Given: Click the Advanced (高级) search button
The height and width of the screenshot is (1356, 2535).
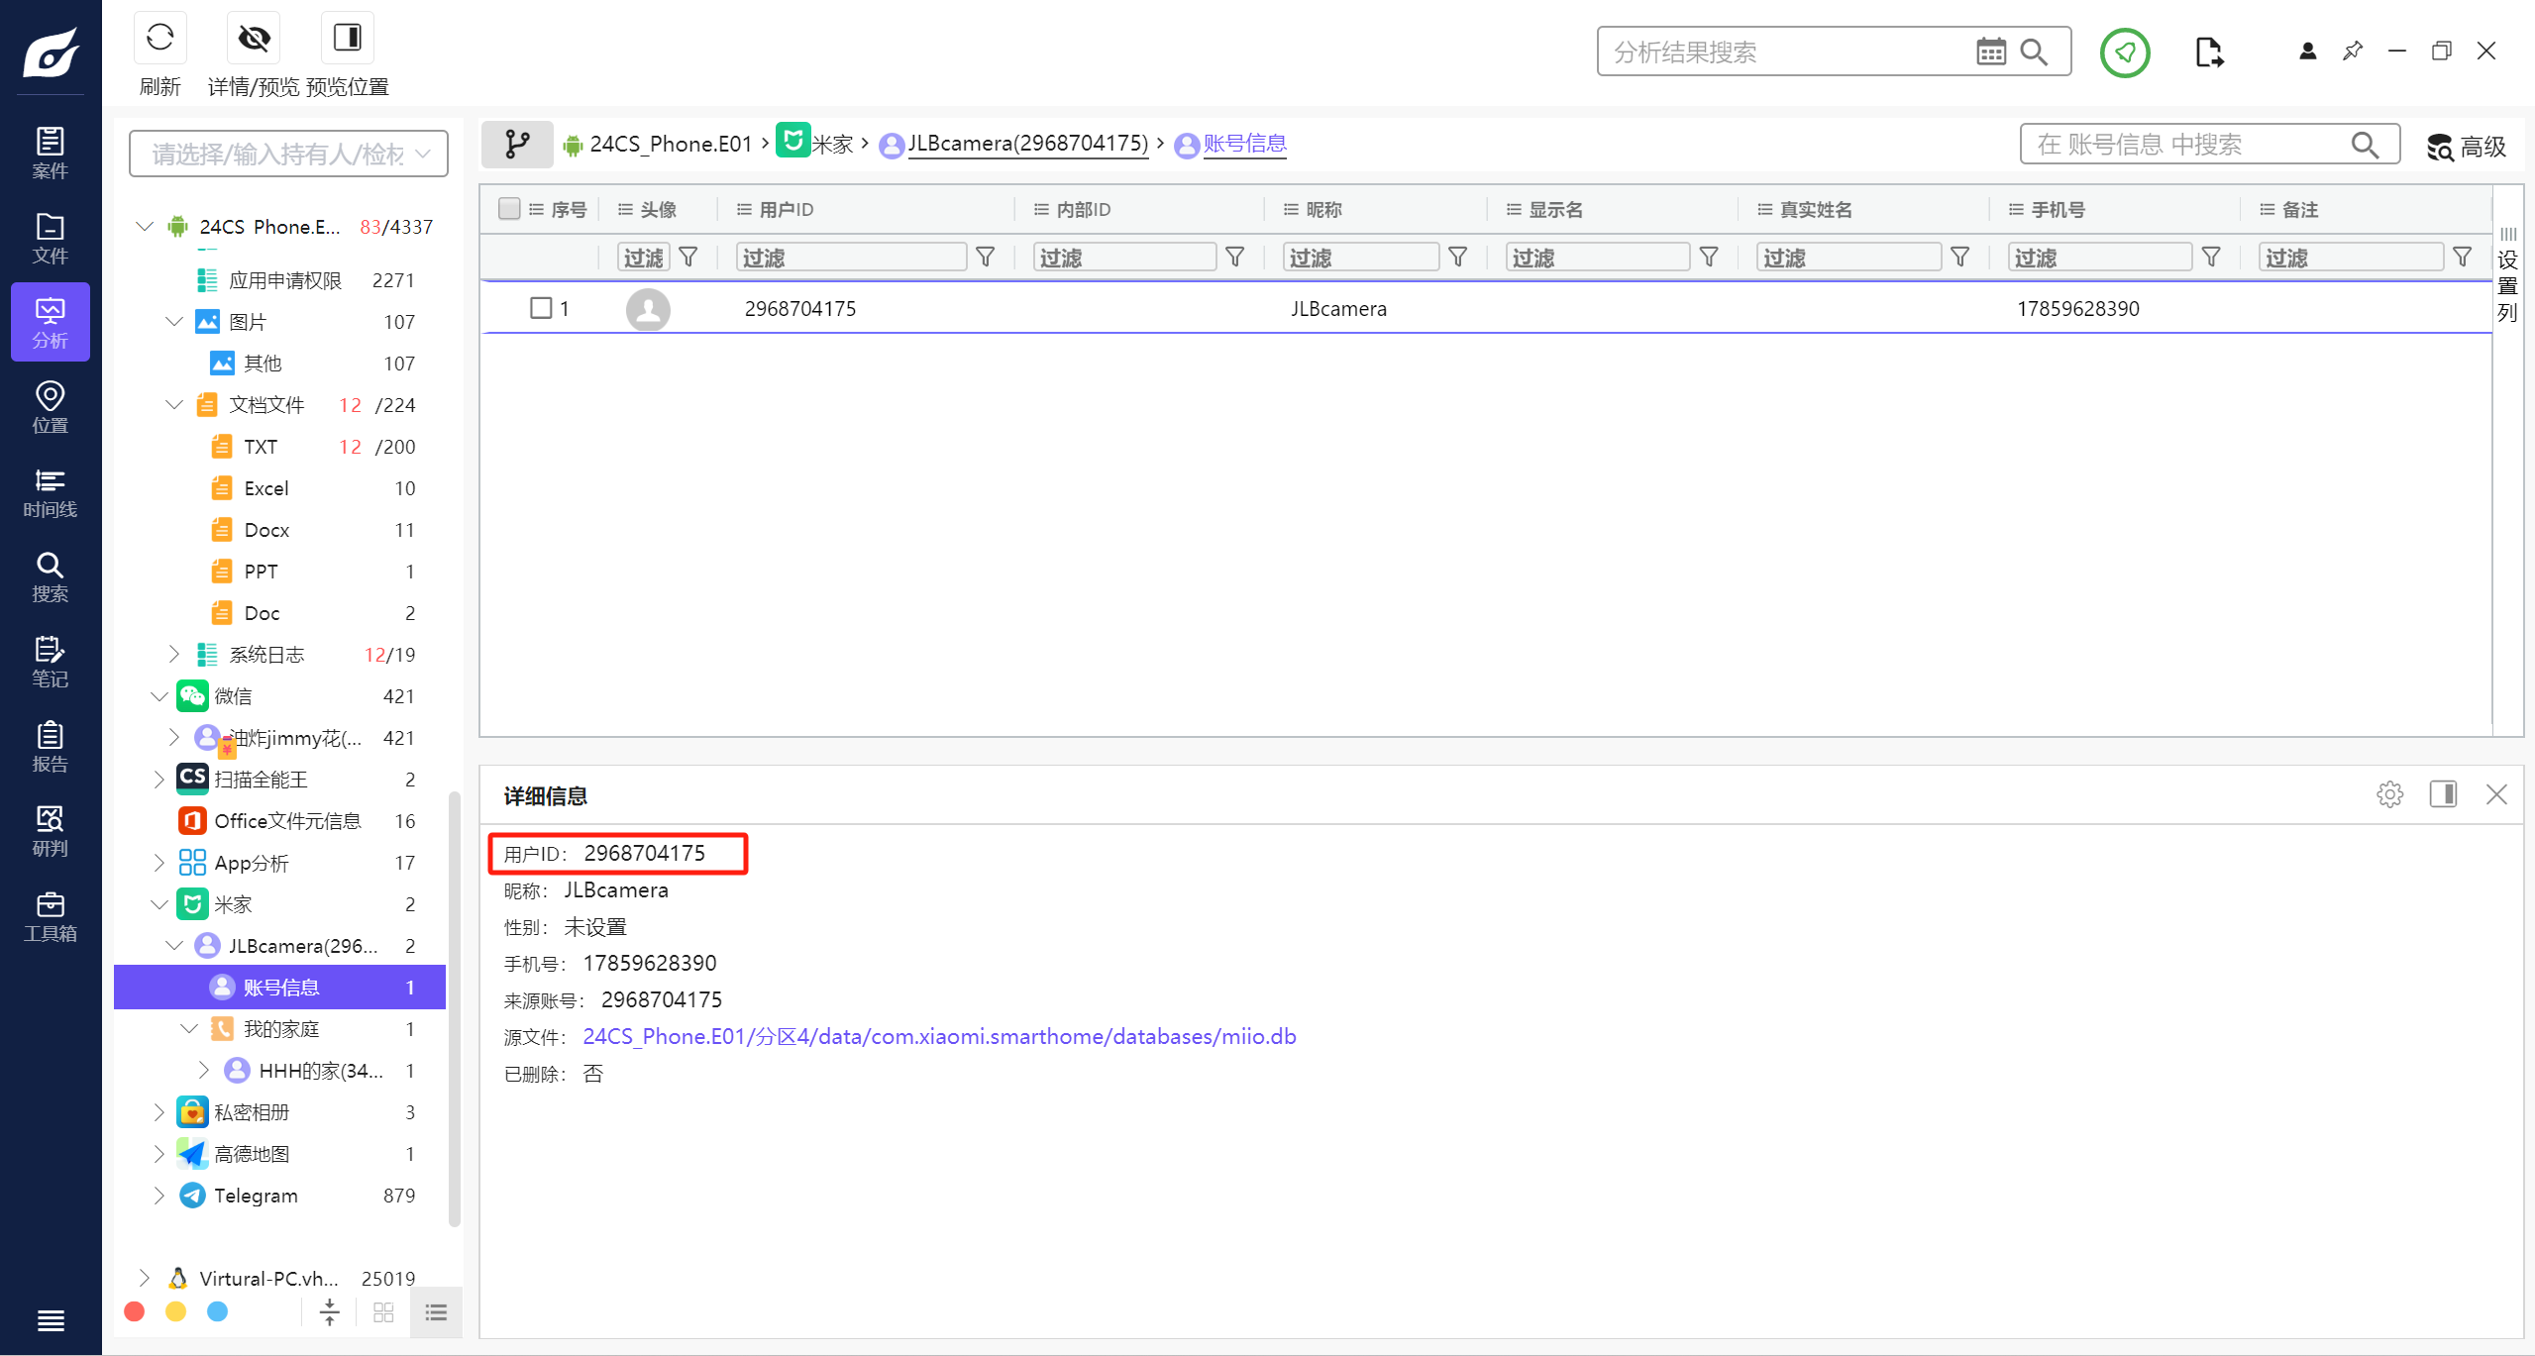Looking at the screenshot, I should pyautogui.click(x=2467, y=147).
